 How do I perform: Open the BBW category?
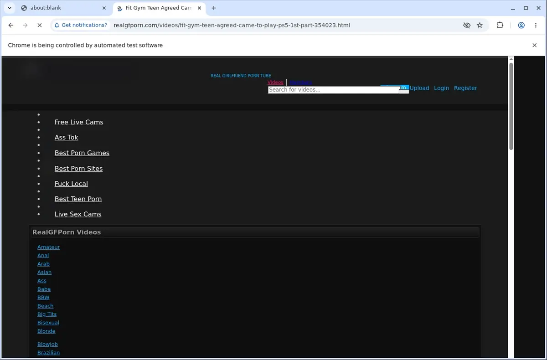point(43,297)
